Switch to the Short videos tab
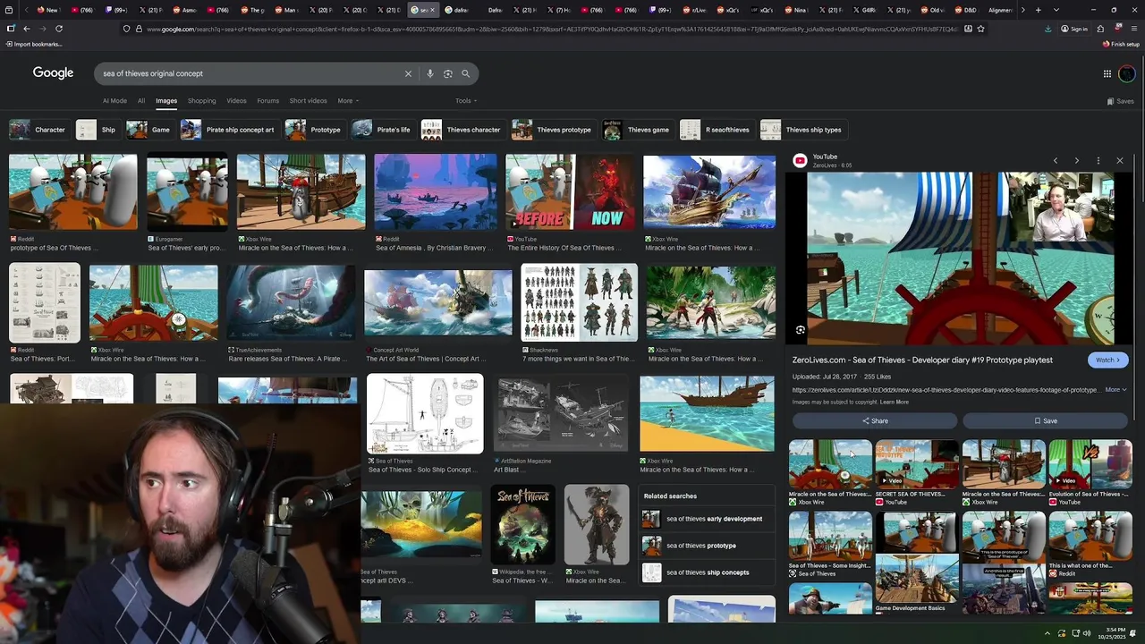This screenshot has height=644, width=1145. [308, 101]
